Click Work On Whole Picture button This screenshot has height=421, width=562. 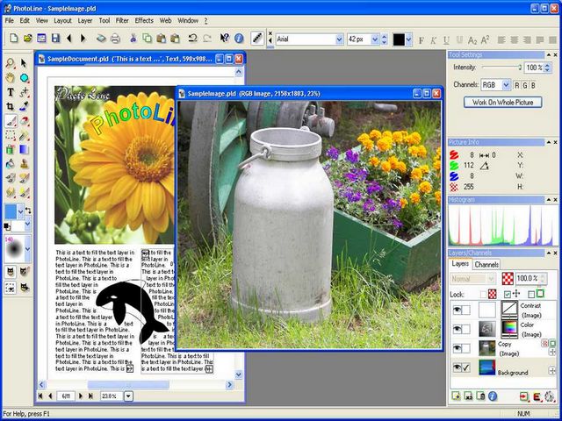503,103
